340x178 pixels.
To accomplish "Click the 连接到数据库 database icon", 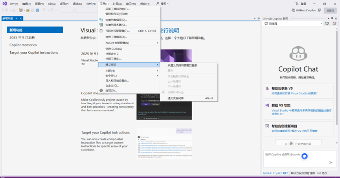I will point(101,20).
